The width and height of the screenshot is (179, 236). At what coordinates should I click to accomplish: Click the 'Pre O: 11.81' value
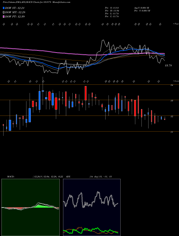coord(112,8)
